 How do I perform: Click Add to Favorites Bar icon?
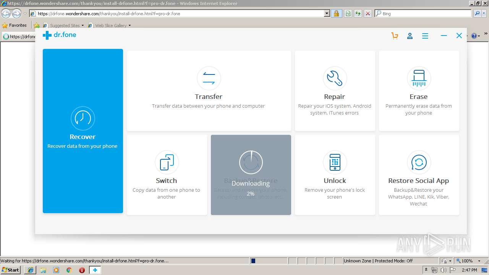click(37, 26)
